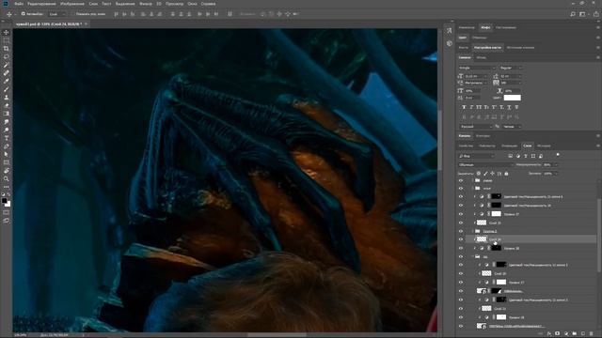602x338 pixels.
Task: Select the open document tab above the canvas
Action: 51,23
